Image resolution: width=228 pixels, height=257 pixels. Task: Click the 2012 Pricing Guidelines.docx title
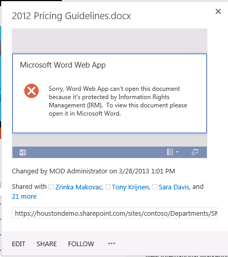pyautogui.click(x=71, y=16)
